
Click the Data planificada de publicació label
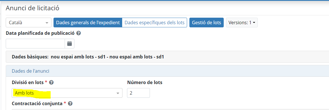[40, 33]
